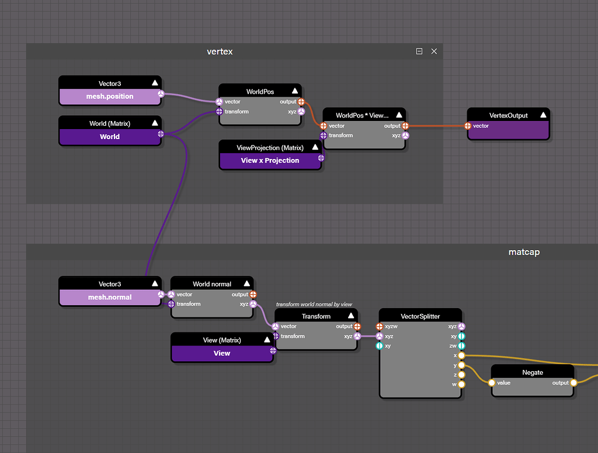Click the mesh.position output socket
The width and height of the screenshot is (598, 453).
pos(161,94)
